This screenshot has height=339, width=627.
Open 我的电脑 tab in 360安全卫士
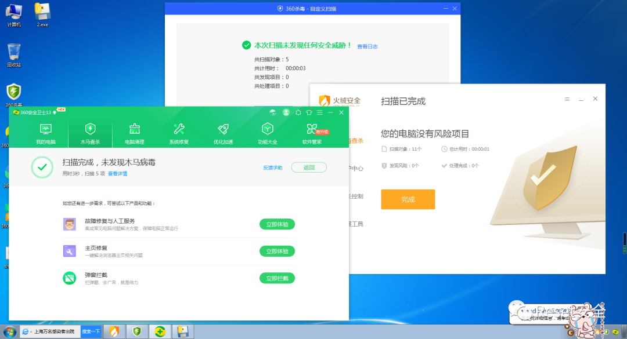coord(46,133)
